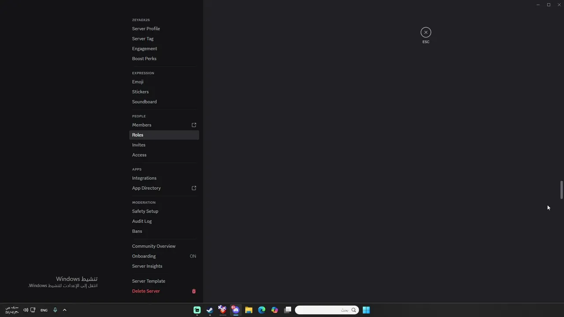Open File Explorer from the taskbar
The width and height of the screenshot is (564, 317).
(x=249, y=310)
